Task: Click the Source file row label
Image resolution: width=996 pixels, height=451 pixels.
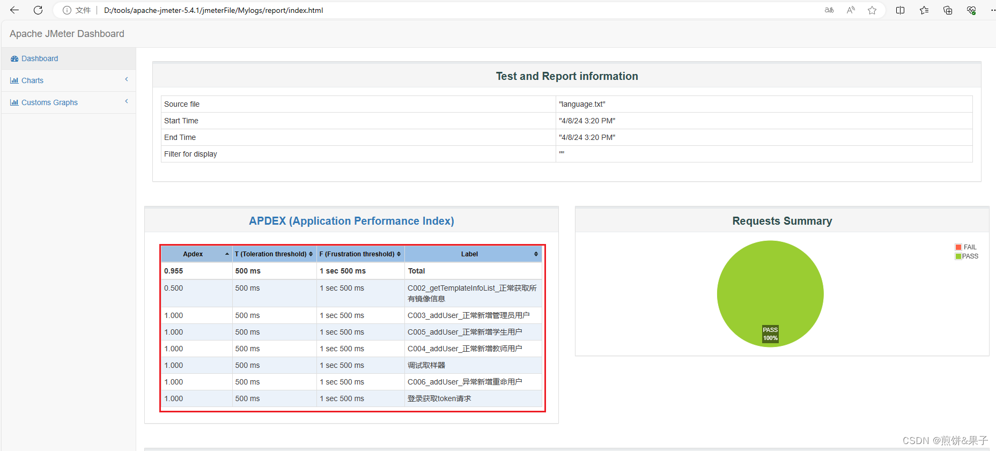Action: [182, 104]
